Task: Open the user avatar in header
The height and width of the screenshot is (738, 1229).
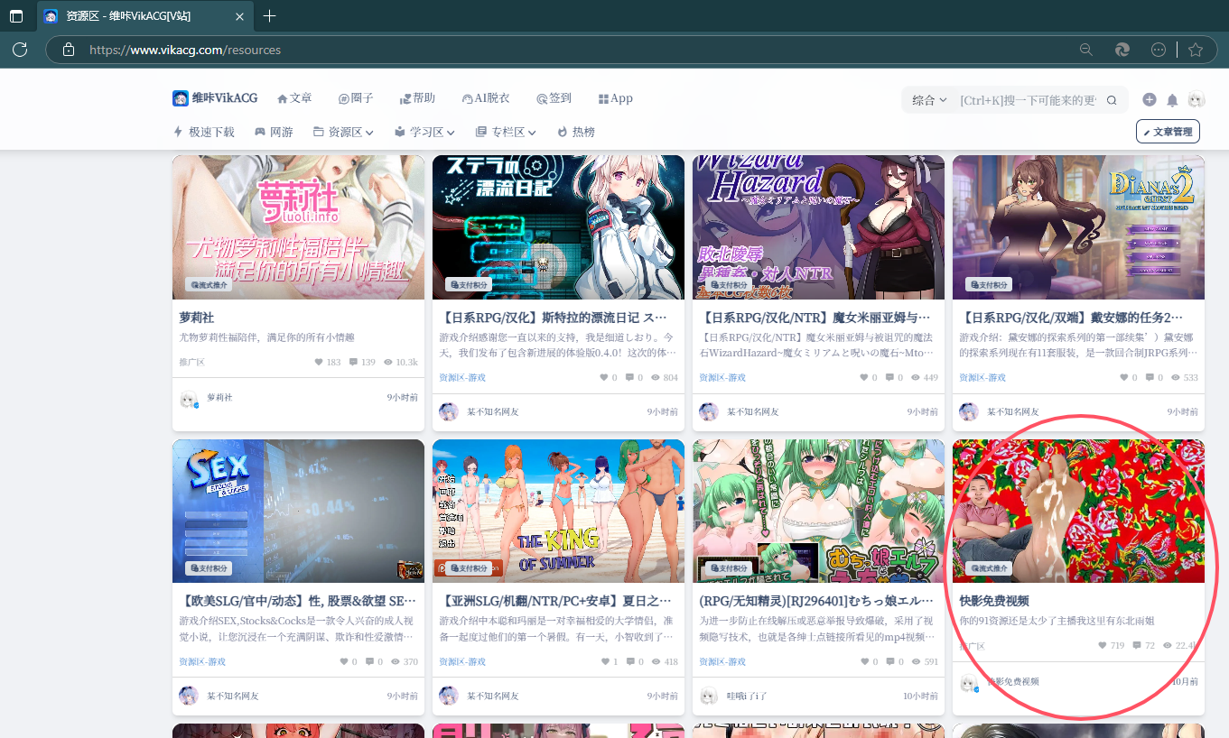Action: click(x=1196, y=100)
